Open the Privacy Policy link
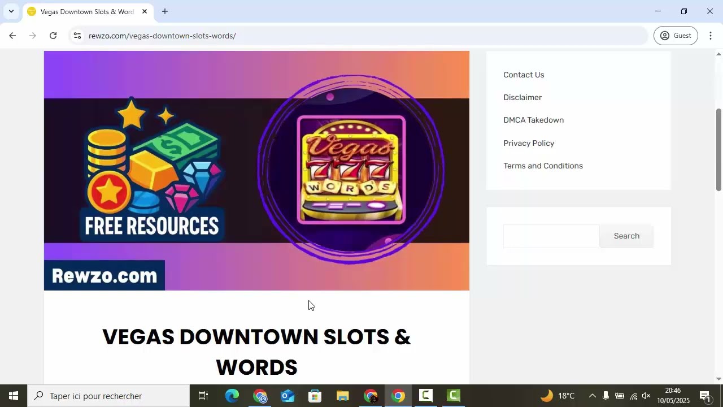723x407 pixels. tap(529, 143)
